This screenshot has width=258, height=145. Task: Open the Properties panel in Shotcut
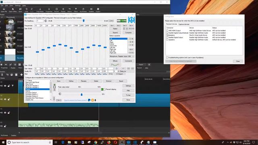pyautogui.click(x=49, y=10)
